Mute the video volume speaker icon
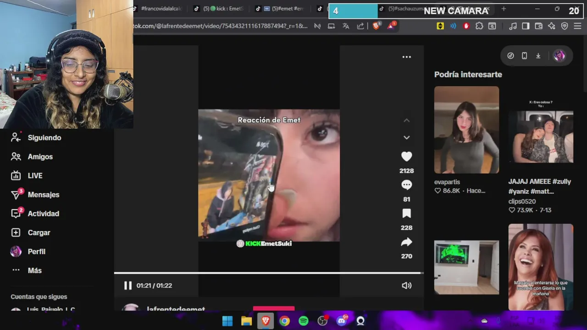This screenshot has width=587, height=330. click(406, 286)
